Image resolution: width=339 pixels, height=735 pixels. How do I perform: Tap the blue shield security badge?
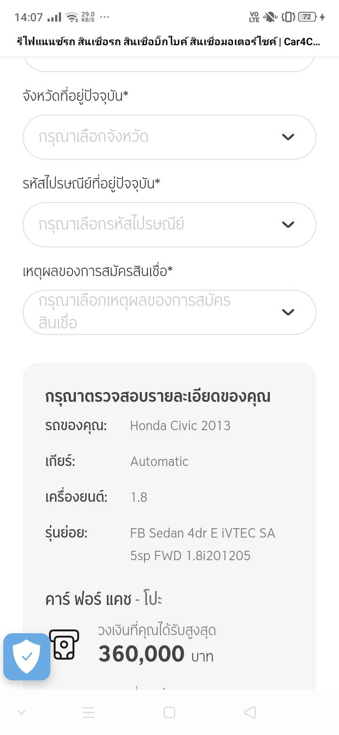27,656
